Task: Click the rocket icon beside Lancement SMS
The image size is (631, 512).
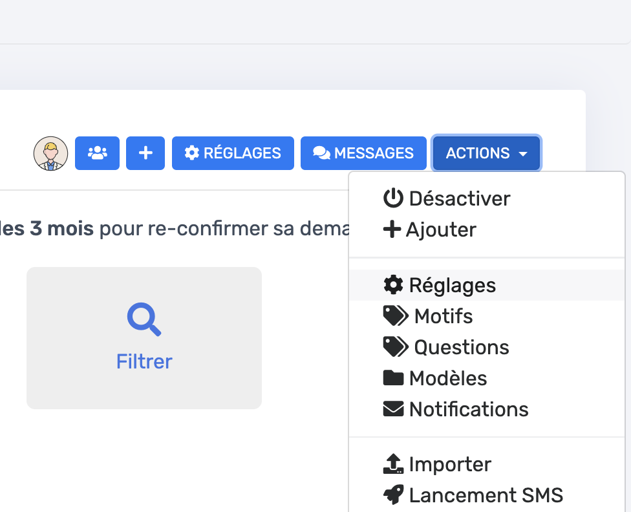Action: tap(393, 495)
